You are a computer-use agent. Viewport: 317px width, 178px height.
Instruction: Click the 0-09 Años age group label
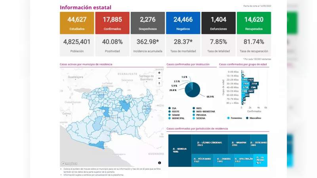233,72
